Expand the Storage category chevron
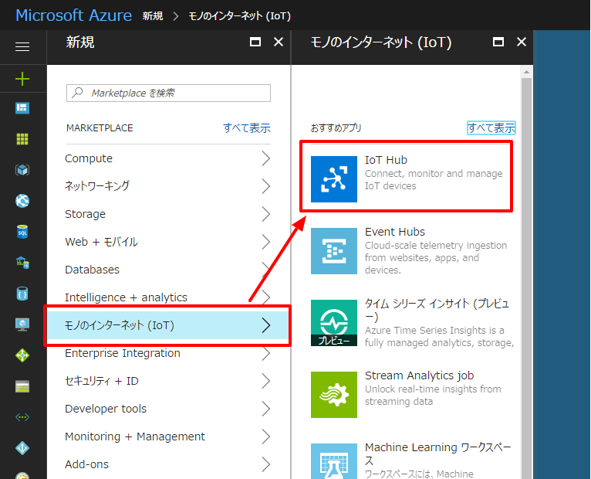The height and width of the screenshot is (479, 591). pos(266,214)
